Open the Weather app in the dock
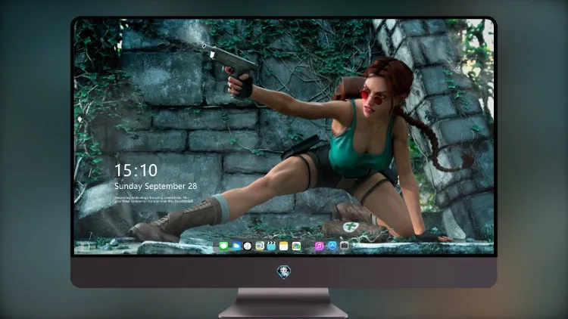 point(236,246)
